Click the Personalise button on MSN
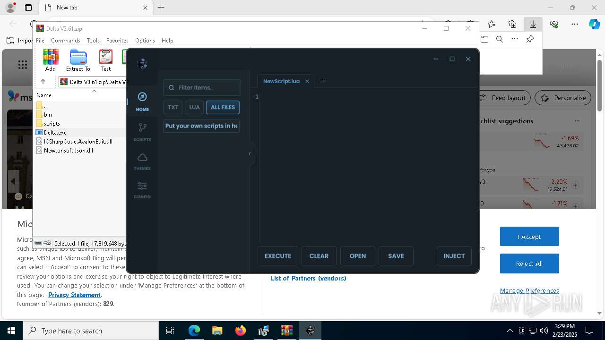The height and width of the screenshot is (340, 605). tap(563, 98)
